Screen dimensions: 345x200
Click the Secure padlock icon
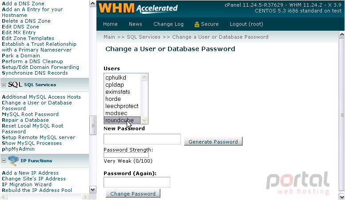(197, 24)
